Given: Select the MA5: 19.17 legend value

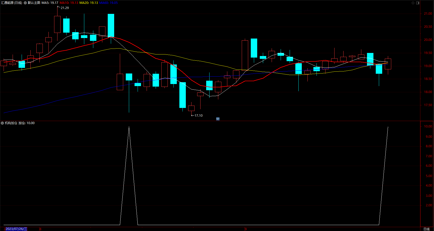Looking at the screenshot, I should tap(50, 3).
